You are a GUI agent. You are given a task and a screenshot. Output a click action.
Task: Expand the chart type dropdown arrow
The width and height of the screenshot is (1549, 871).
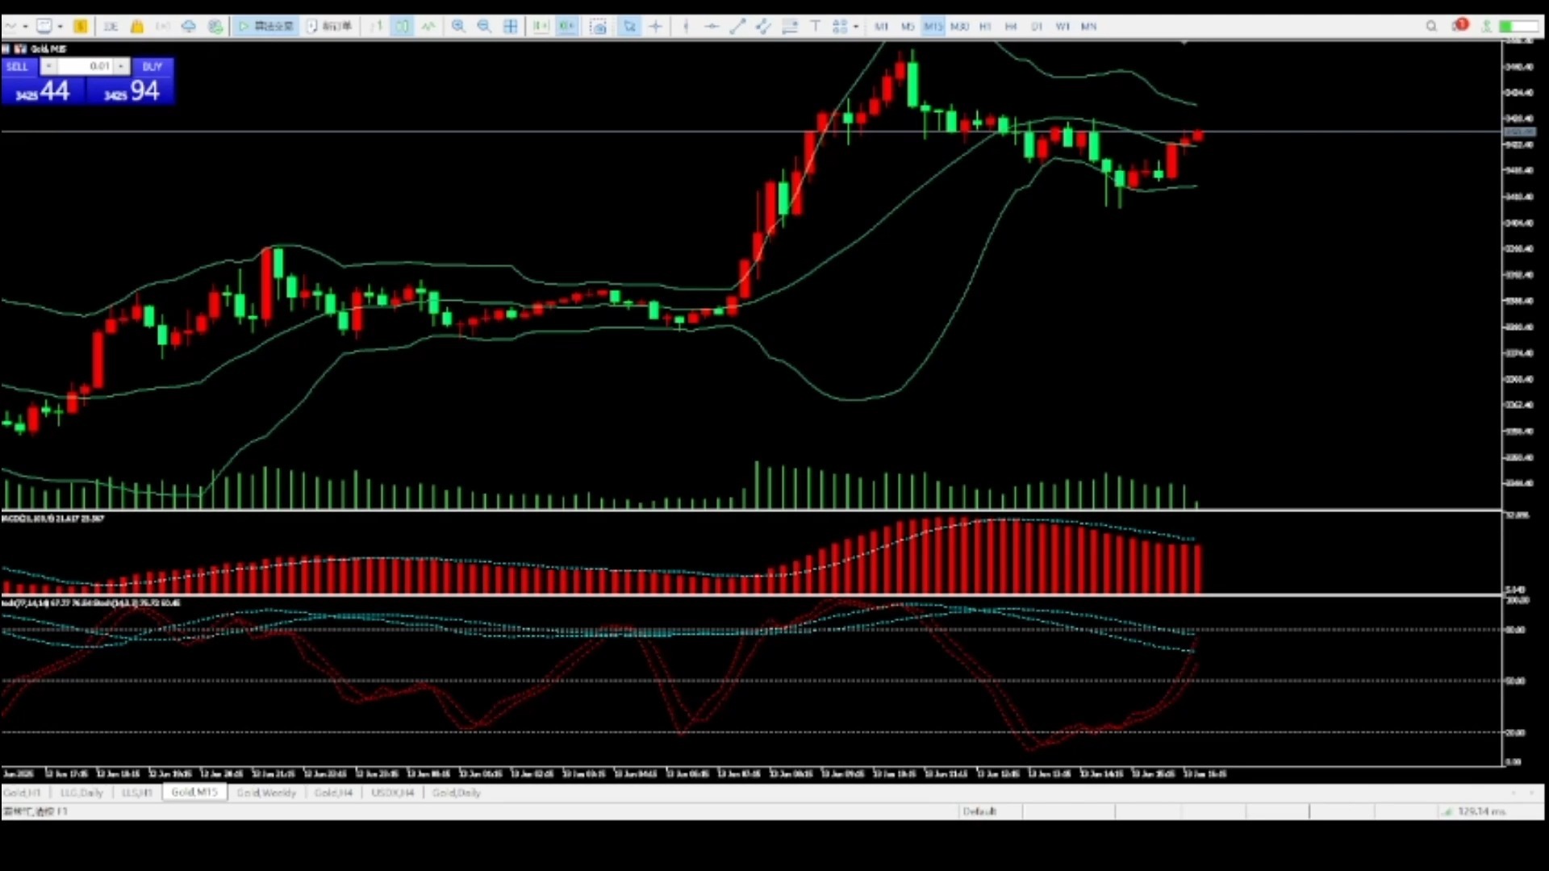[x=26, y=27]
